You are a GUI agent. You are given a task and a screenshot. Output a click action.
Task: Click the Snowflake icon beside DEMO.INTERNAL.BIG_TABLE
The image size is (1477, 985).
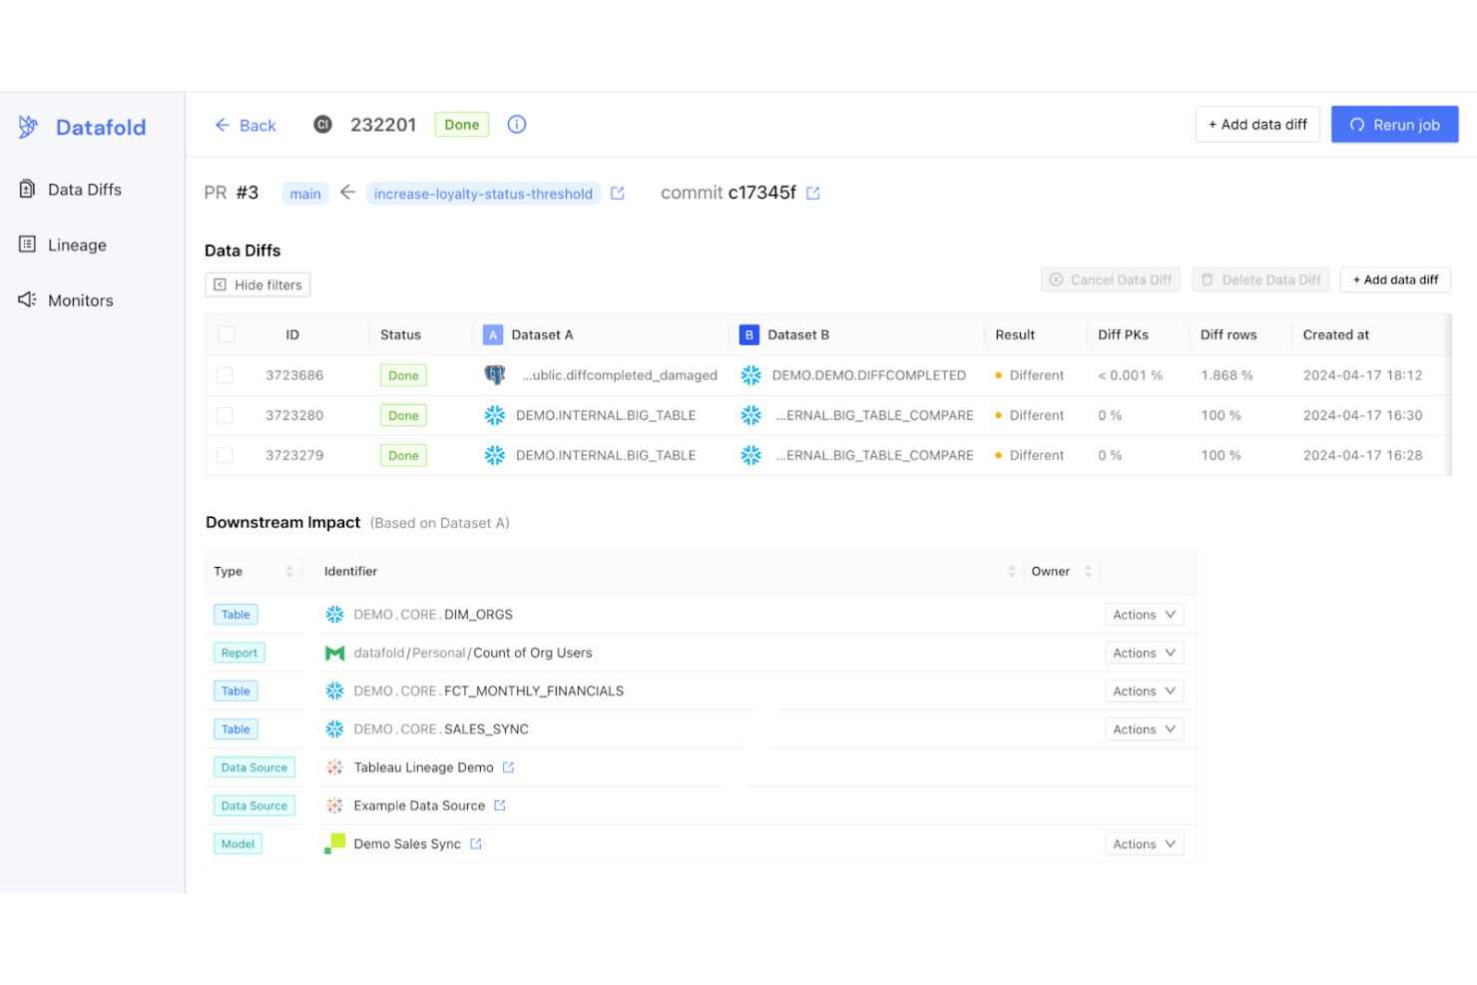(x=494, y=415)
